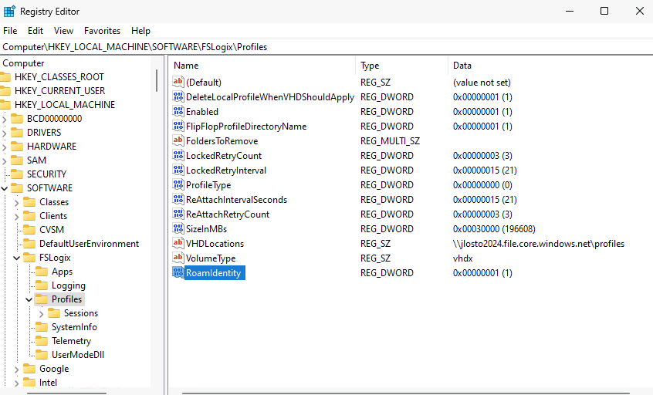Click the vhdx data value
653x395 pixels.
click(462, 258)
